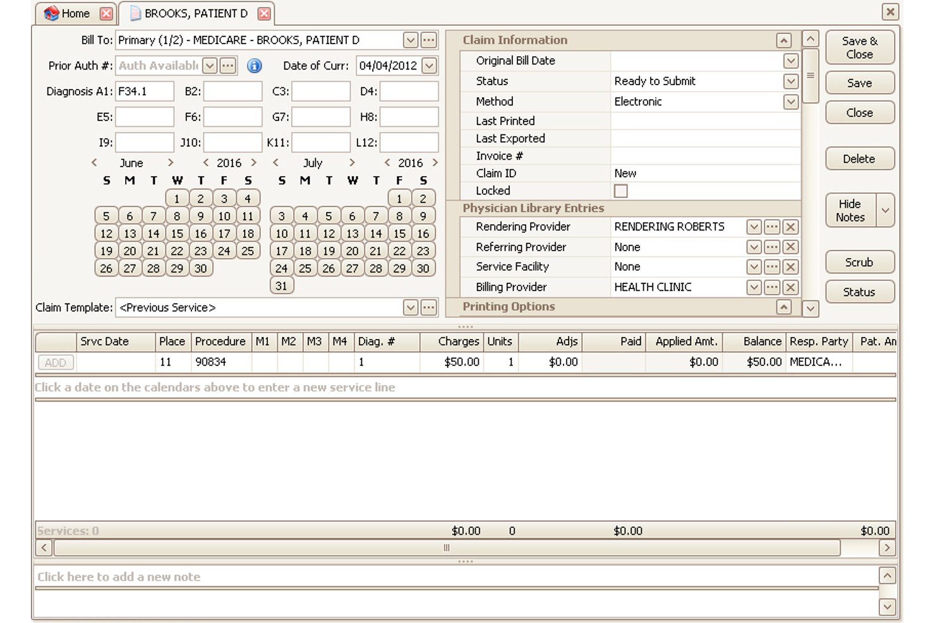This screenshot has height=623, width=935.
Task: Go to next year on June calendar
Action: 253,163
